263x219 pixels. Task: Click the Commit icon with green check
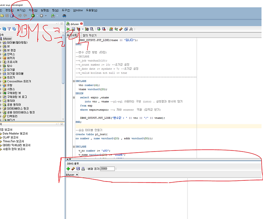[x=99, y=29]
